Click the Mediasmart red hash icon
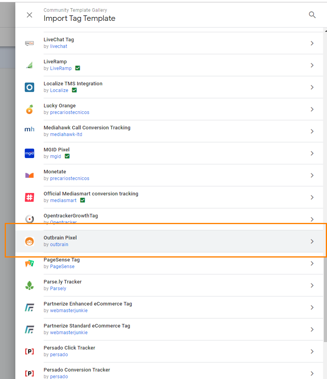 point(29,197)
